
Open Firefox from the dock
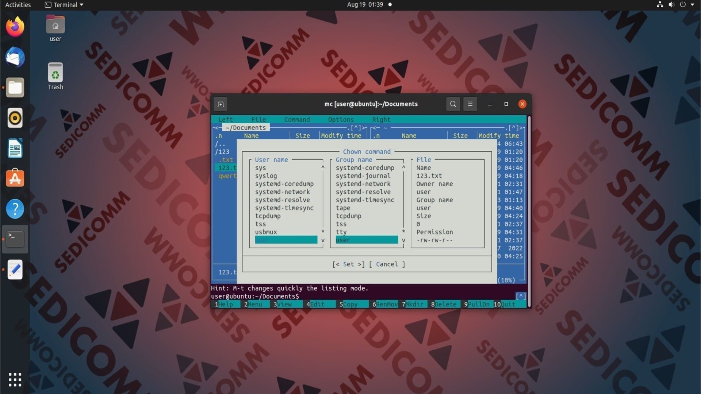[15, 27]
